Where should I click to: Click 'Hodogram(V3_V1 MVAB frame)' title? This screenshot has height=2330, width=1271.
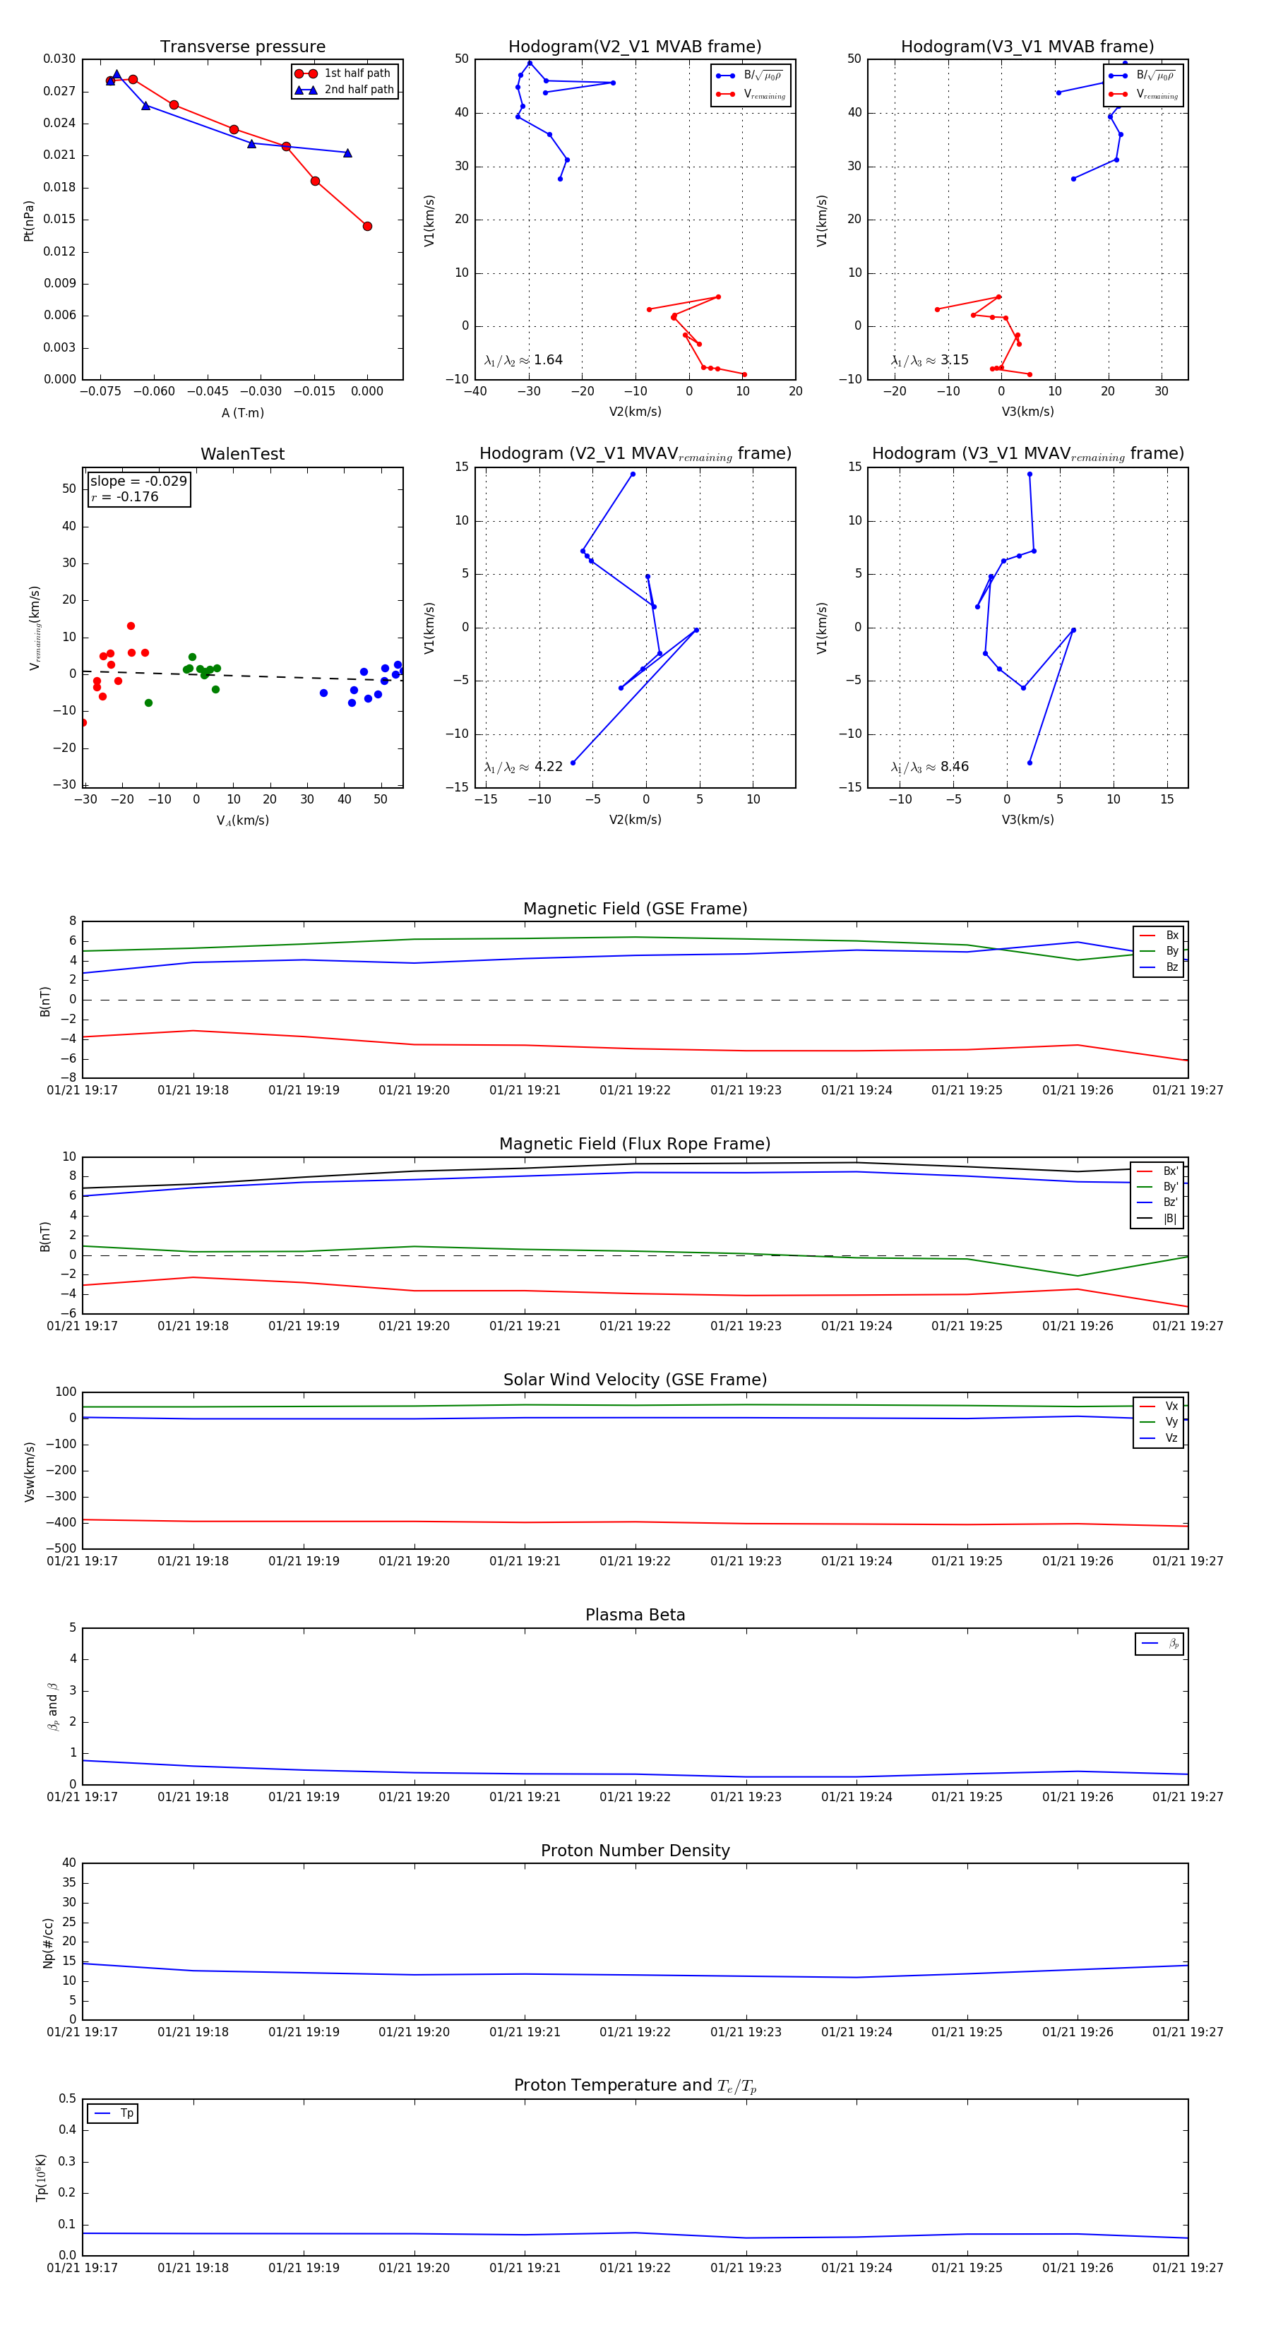pos(1027,47)
